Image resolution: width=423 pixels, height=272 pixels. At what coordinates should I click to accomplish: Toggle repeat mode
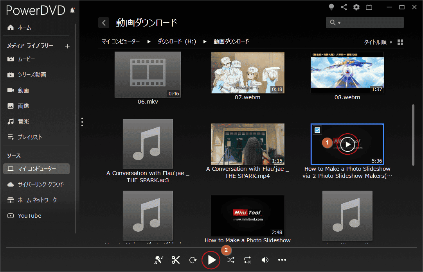point(247,260)
